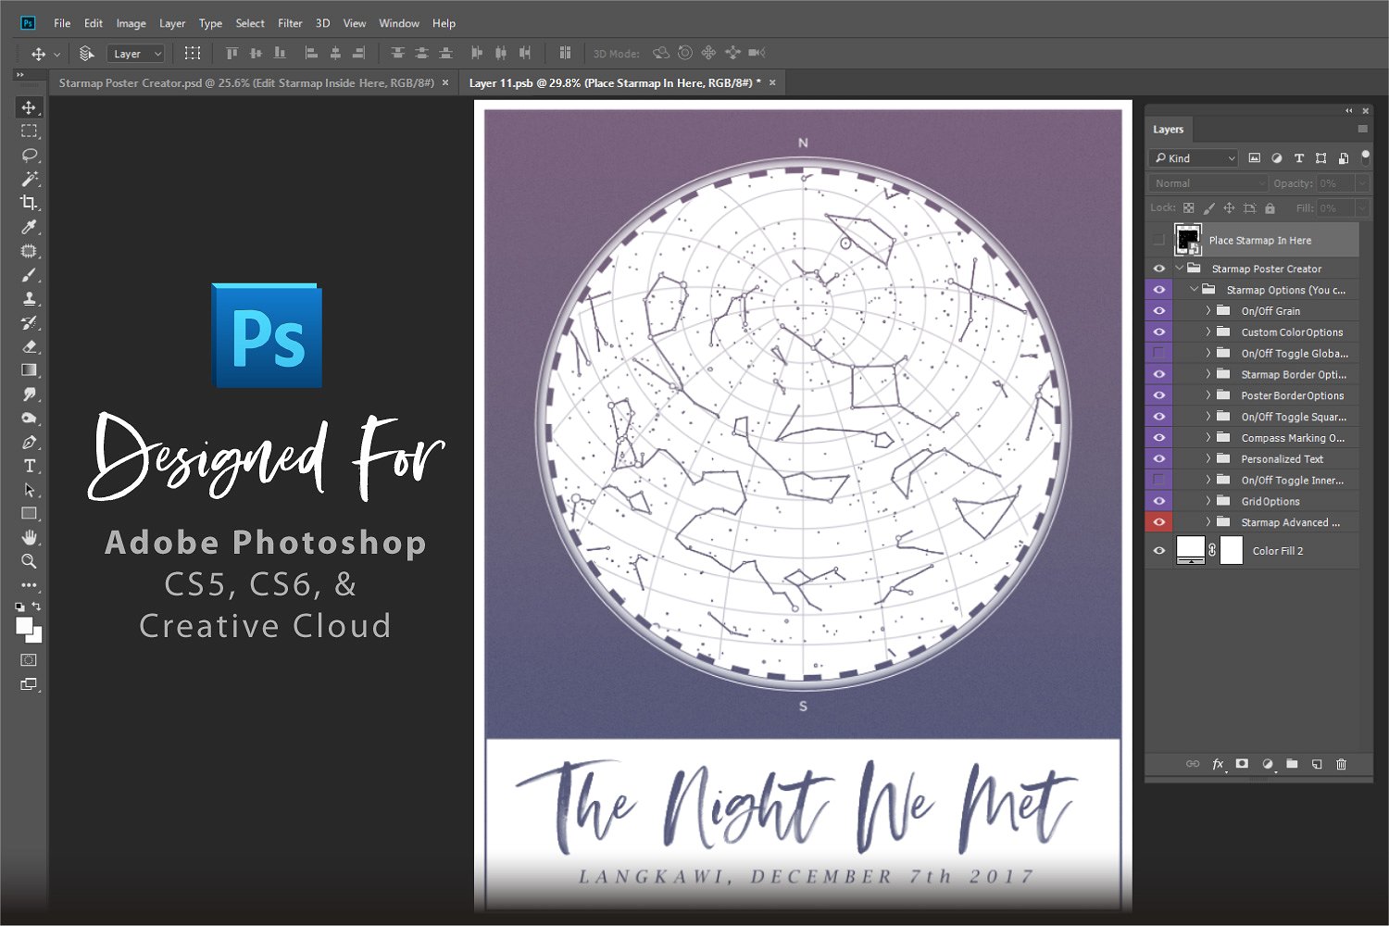
Task: Open the Filter menu
Action: click(290, 23)
